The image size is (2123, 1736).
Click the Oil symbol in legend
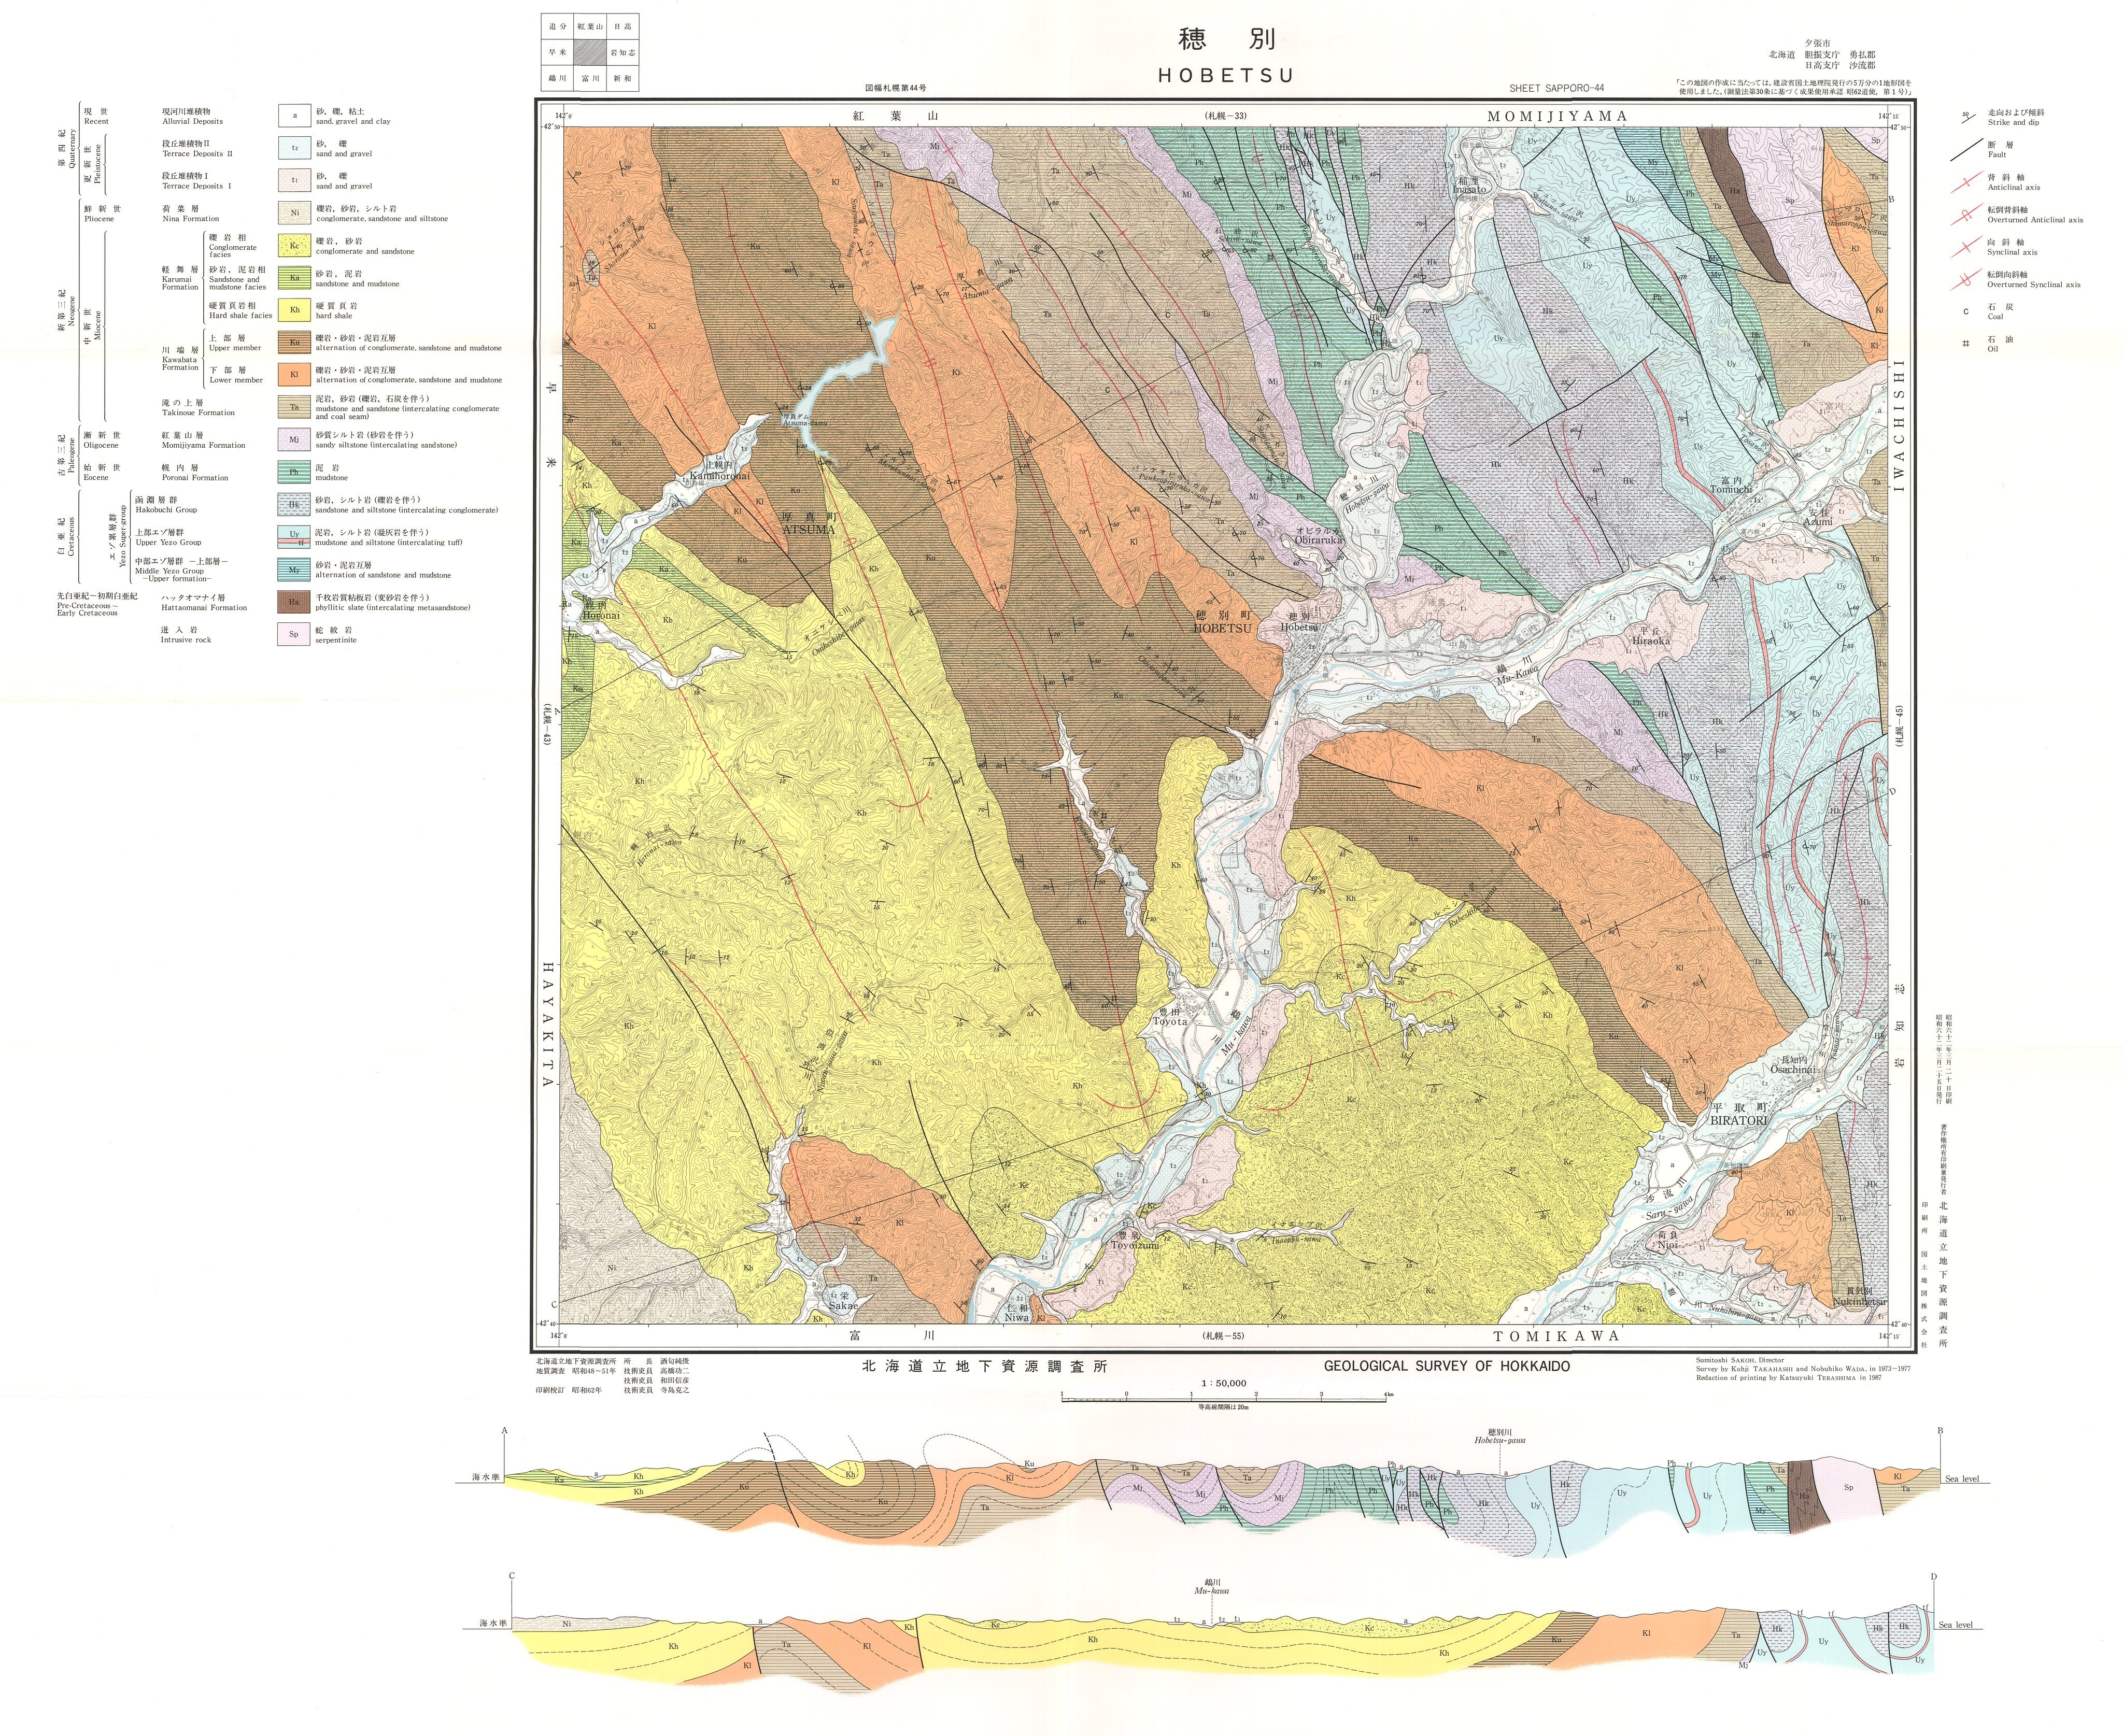pos(1965,344)
